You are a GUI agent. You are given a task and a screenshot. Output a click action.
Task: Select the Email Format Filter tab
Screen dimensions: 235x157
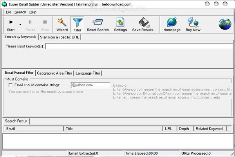[19, 73]
